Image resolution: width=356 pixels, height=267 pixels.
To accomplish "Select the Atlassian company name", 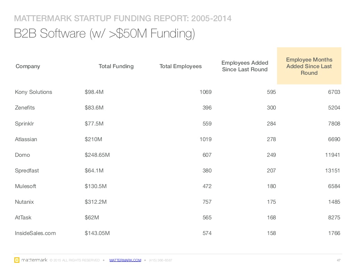I will pyautogui.click(x=26, y=139).
